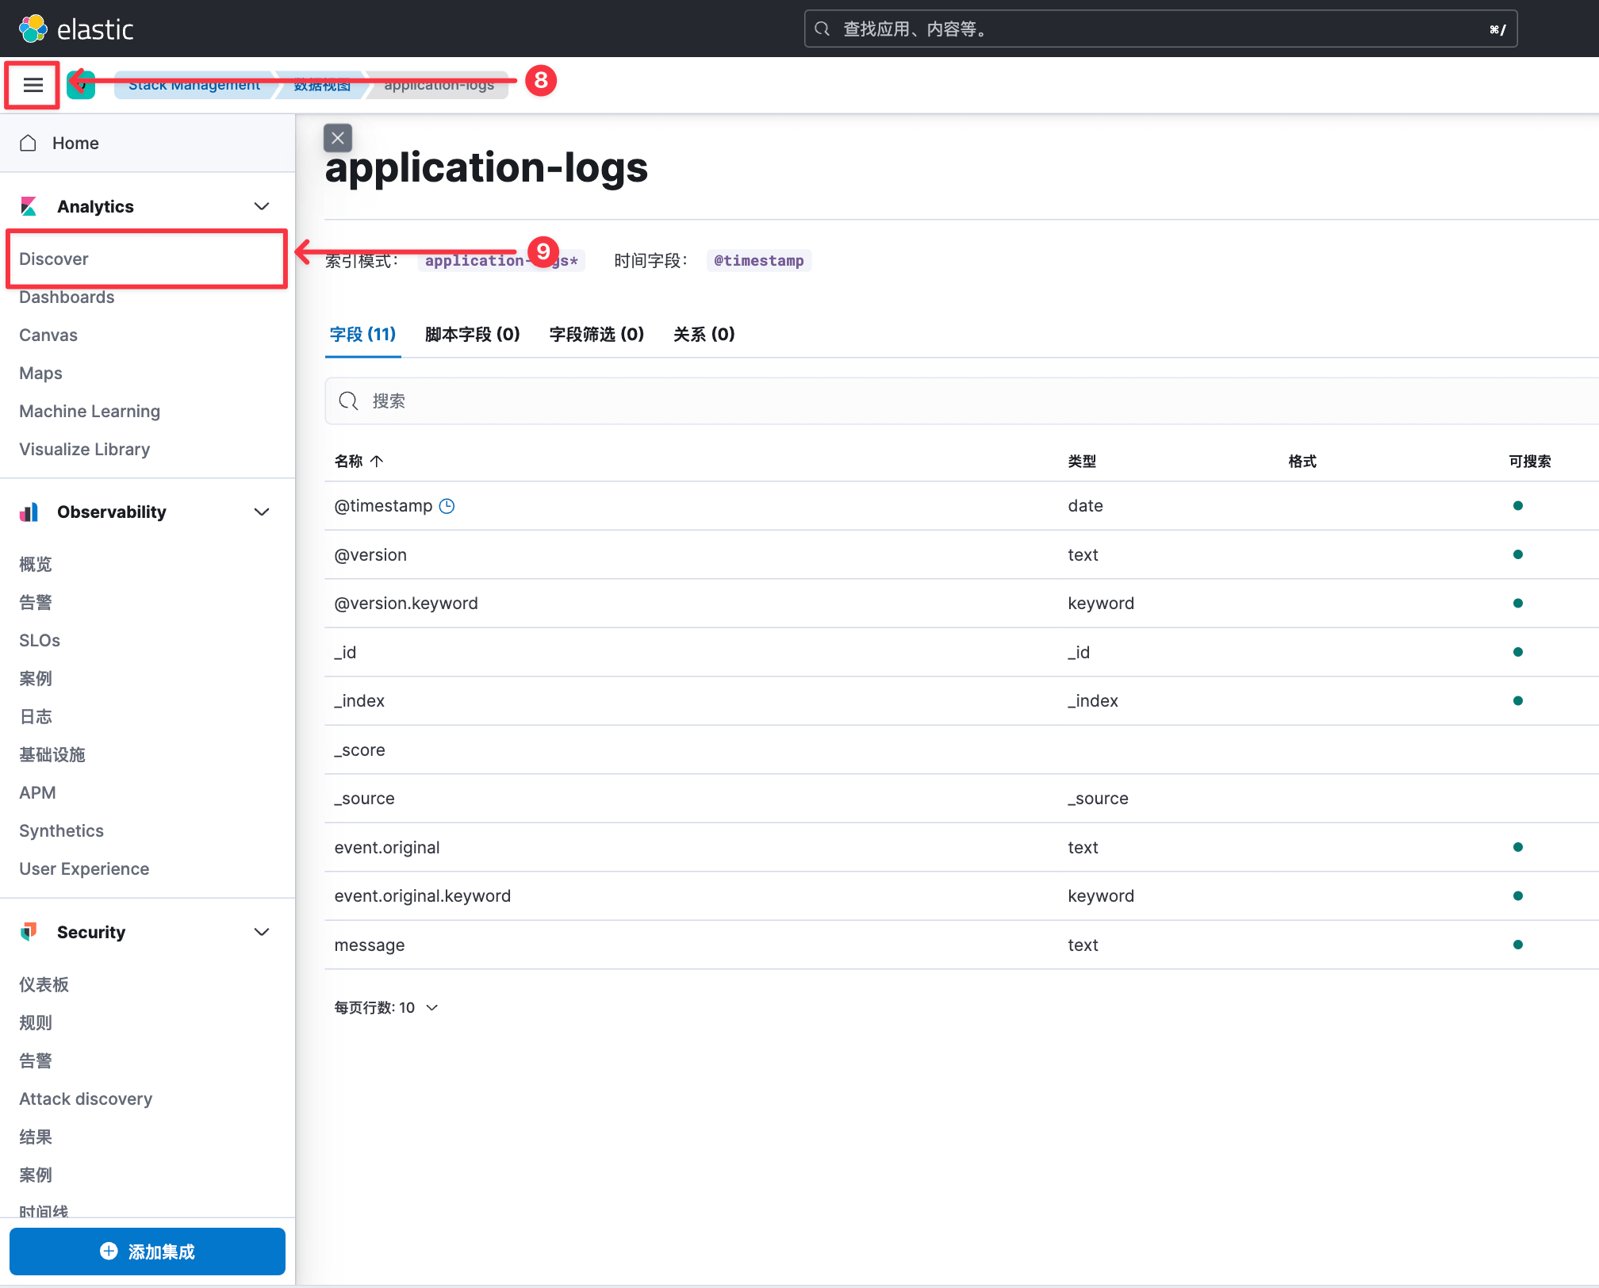Open Machine Learning from the sidebar
1599x1288 pixels.
tap(90, 411)
